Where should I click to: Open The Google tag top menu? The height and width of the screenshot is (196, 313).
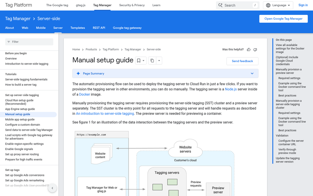57,5
